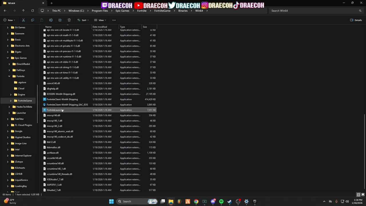Toggle the Details pane button
This screenshot has width=366, height=206.
click(356, 20)
